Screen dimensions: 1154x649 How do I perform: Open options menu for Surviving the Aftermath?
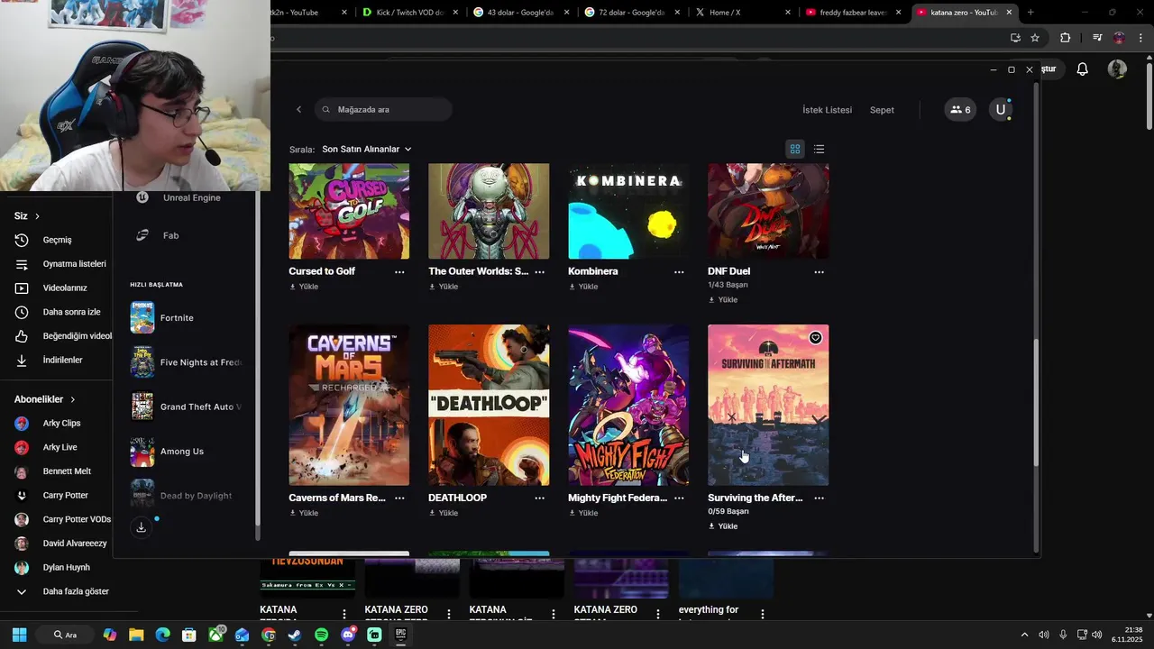(819, 498)
